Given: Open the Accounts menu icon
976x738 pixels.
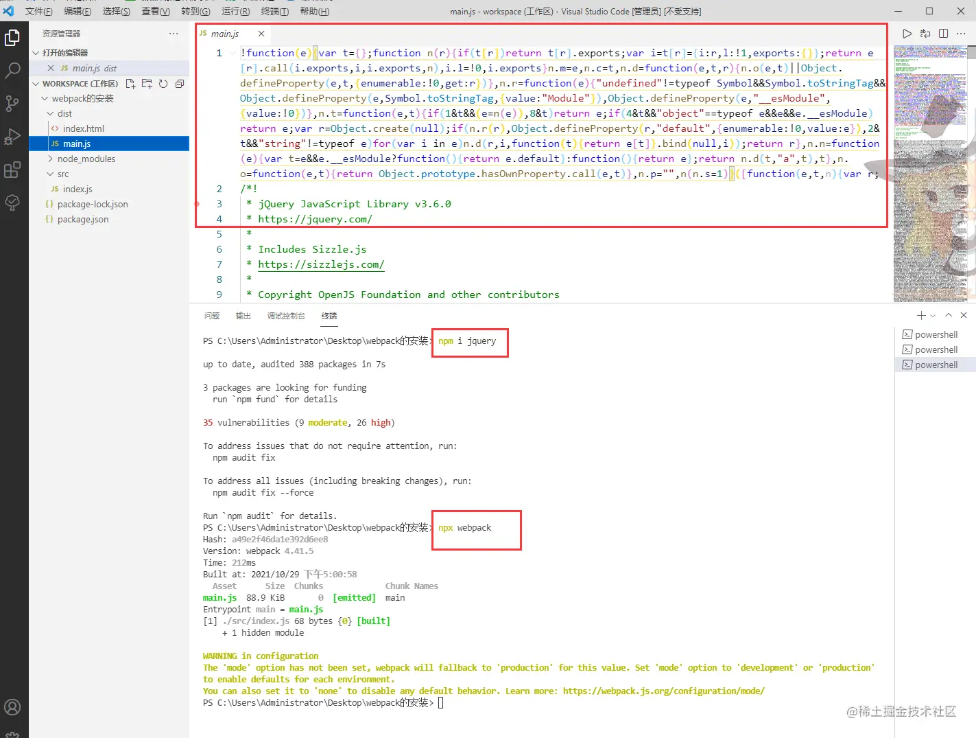Looking at the screenshot, I should (x=12, y=707).
